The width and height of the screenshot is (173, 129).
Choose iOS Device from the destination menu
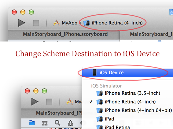point(127,73)
